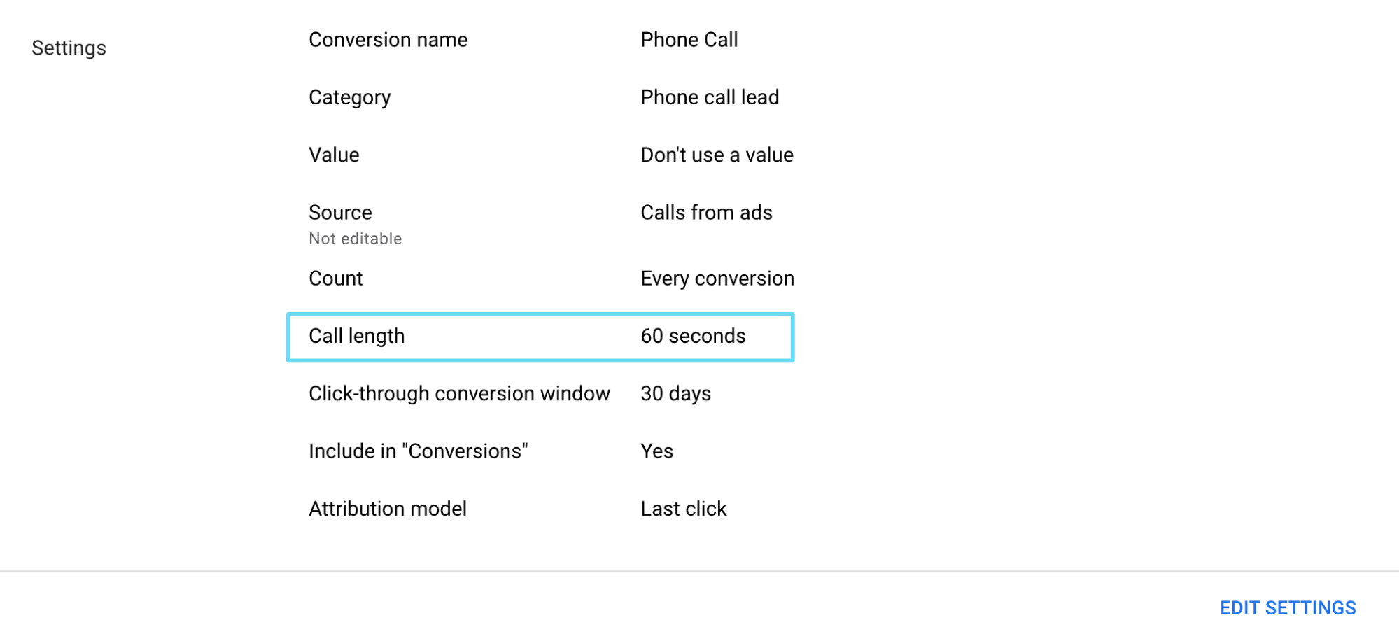1399x641 pixels.
Task: Click the Yes value
Action: (x=656, y=451)
